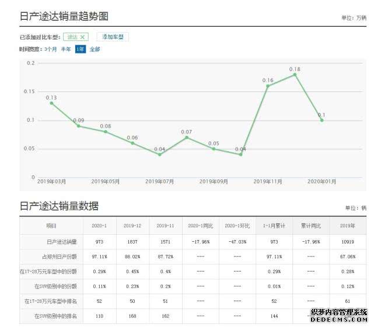This screenshot has width=374, height=328.
Task: Select the 全部 time range
Action: point(95,50)
